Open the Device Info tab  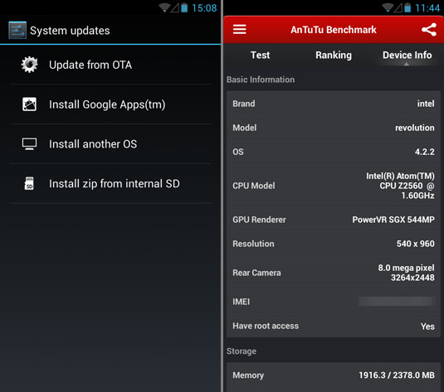point(407,55)
